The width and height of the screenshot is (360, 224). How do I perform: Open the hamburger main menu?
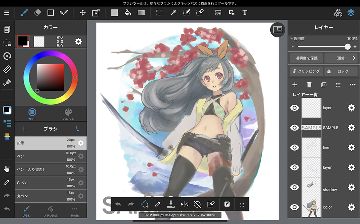[x=7, y=13]
